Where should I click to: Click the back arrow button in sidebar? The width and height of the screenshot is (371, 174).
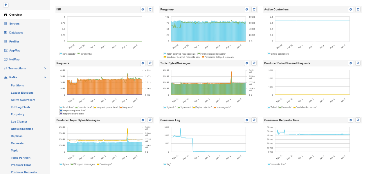tap(6, 5)
